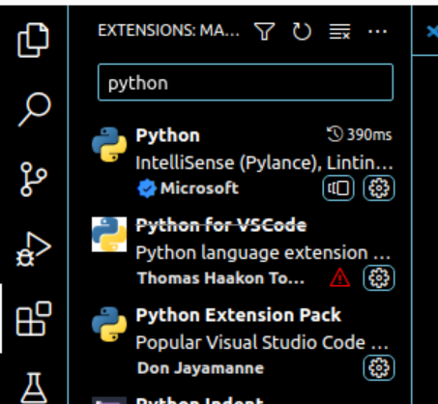Click the red warning icon on Python for VSCode

coord(339,277)
